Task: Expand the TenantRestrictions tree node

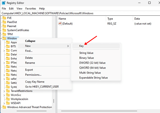Action: pyautogui.click(x=4, y=91)
